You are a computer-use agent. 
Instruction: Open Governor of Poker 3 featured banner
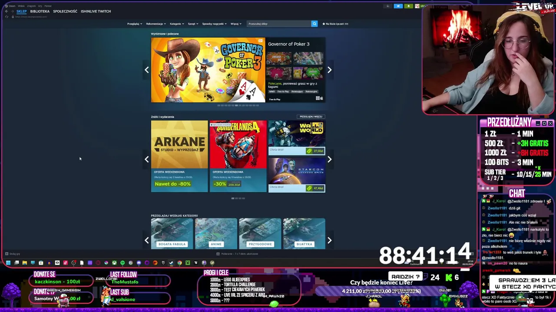pyautogui.click(x=208, y=70)
